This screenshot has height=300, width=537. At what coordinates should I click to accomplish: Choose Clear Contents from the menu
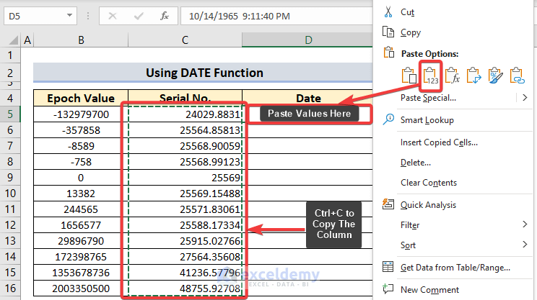point(429,183)
